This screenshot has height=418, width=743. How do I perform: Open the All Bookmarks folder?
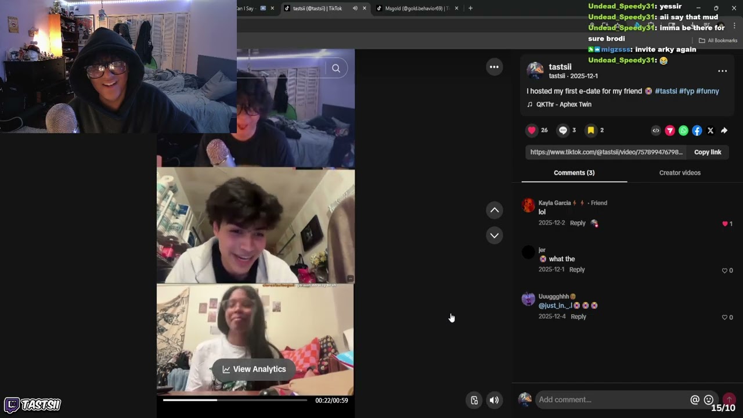pos(718,41)
